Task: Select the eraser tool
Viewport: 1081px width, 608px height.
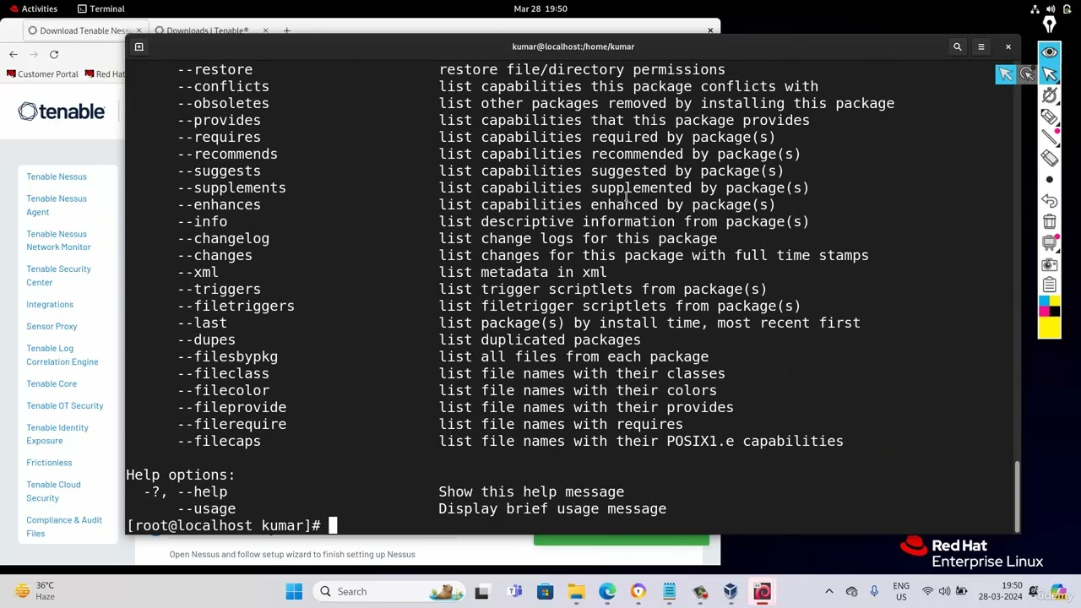Action: 1049,159
